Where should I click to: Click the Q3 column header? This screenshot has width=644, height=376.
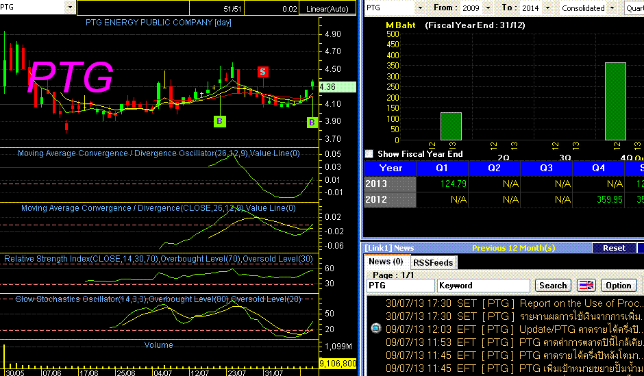click(x=546, y=168)
